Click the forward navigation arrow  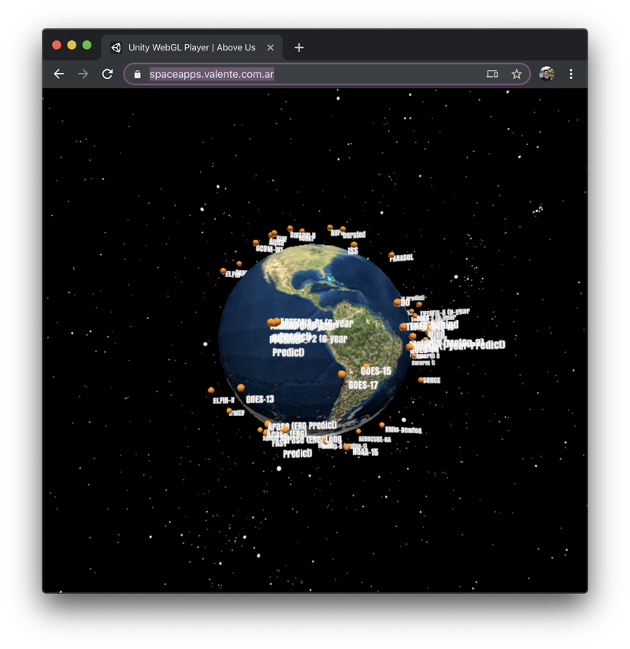[x=83, y=74]
